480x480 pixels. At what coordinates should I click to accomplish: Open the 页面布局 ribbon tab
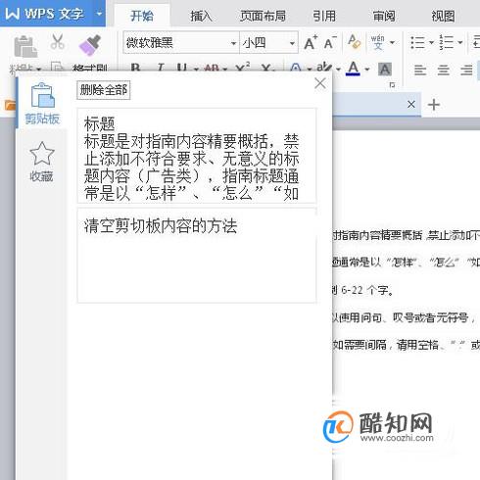pos(263,16)
